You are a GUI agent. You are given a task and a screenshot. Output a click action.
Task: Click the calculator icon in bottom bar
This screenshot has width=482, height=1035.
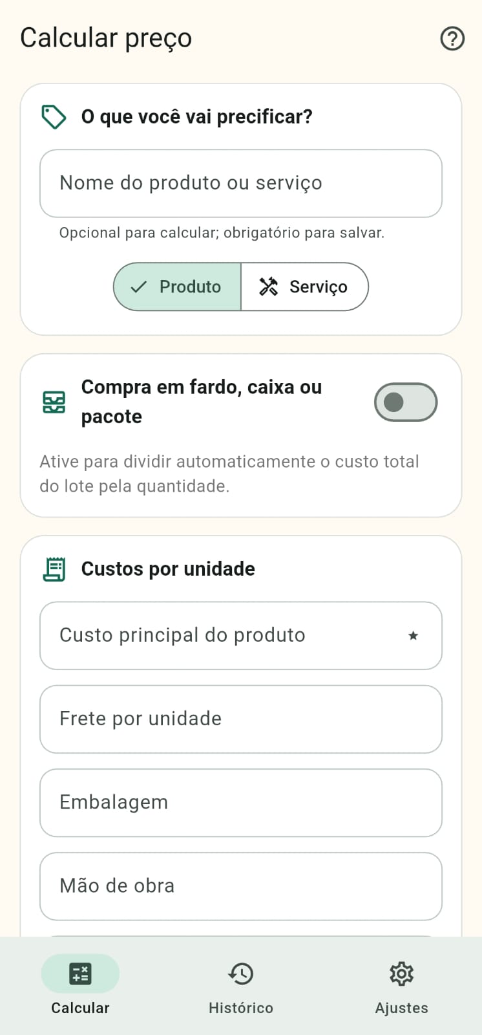80,974
